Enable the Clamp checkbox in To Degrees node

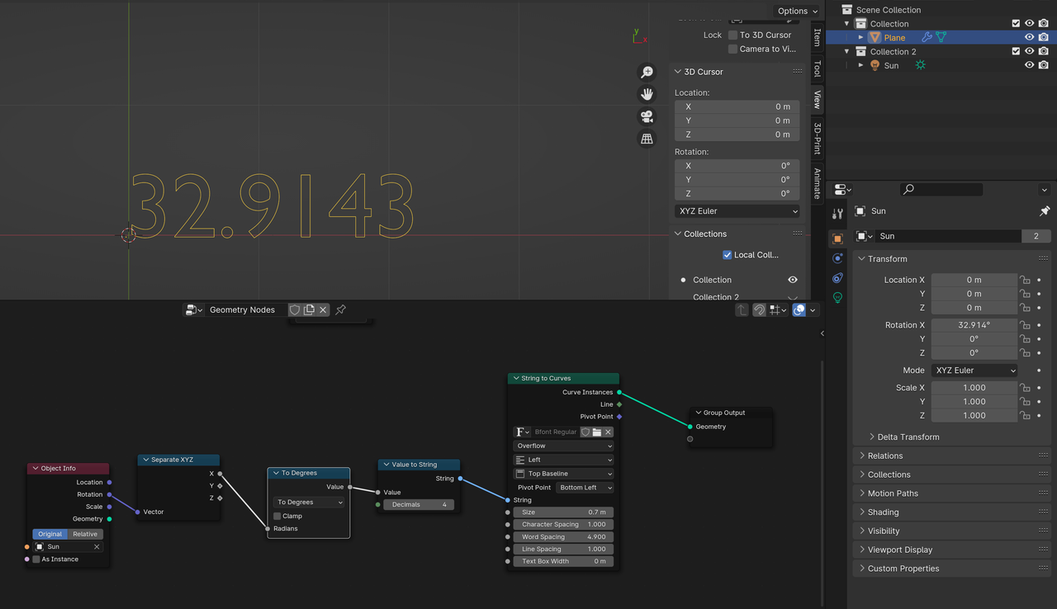277,516
